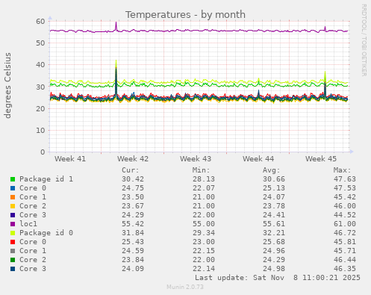Click the max value 46.44

pos(345,260)
